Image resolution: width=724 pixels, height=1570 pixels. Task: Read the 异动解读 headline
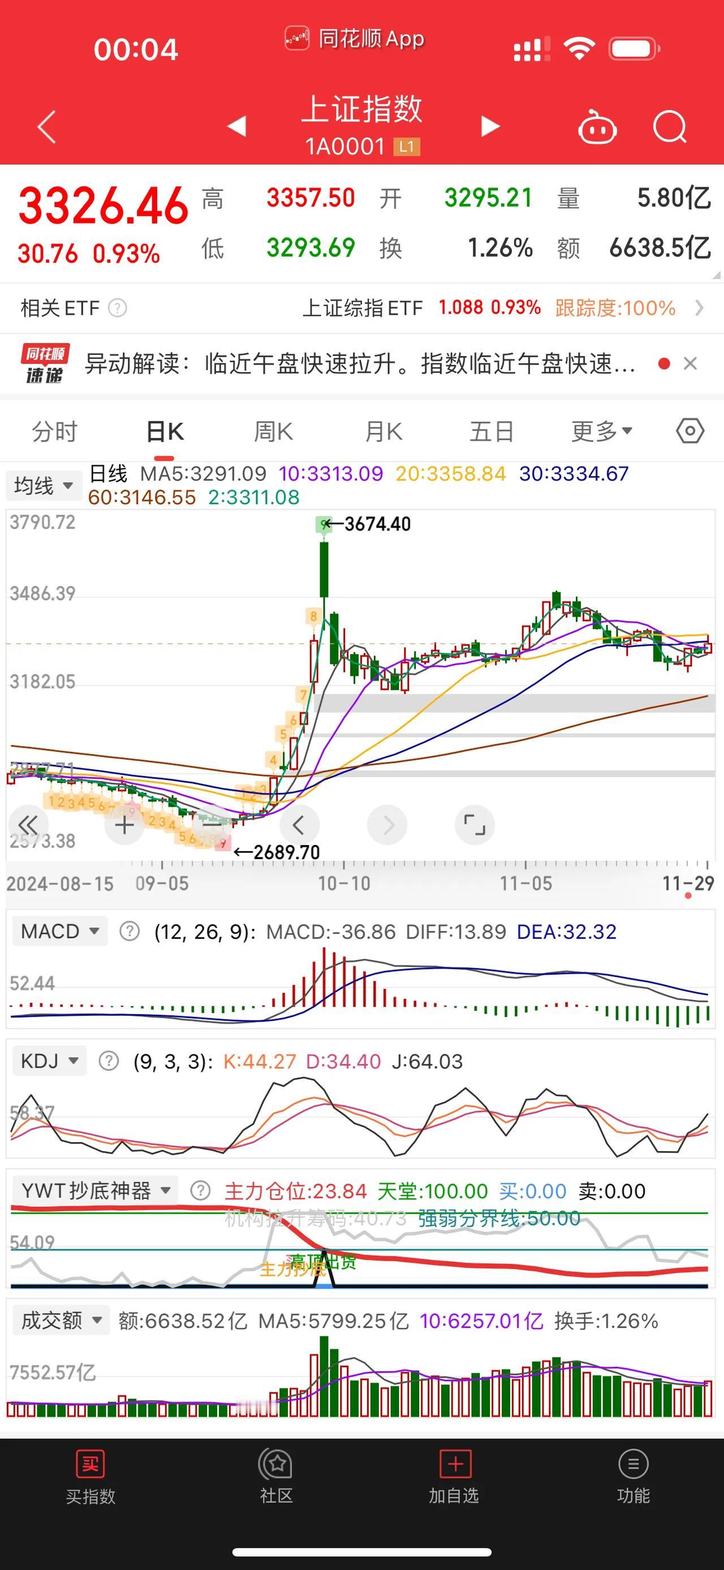point(360,364)
